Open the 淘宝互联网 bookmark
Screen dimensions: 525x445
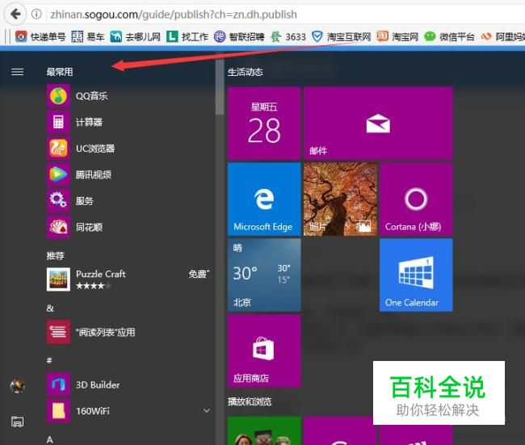(x=341, y=36)
